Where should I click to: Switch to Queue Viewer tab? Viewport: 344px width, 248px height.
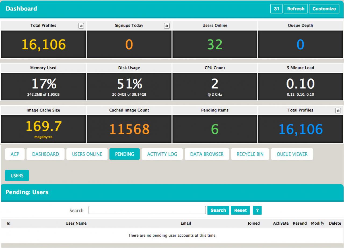[x=292, y=154]
